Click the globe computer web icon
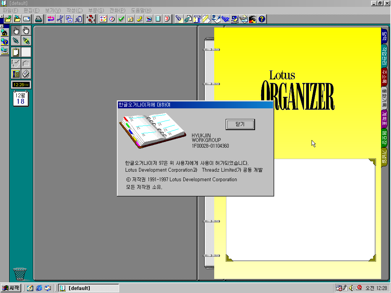Screen dimensions: 391x293 (5, 51)
